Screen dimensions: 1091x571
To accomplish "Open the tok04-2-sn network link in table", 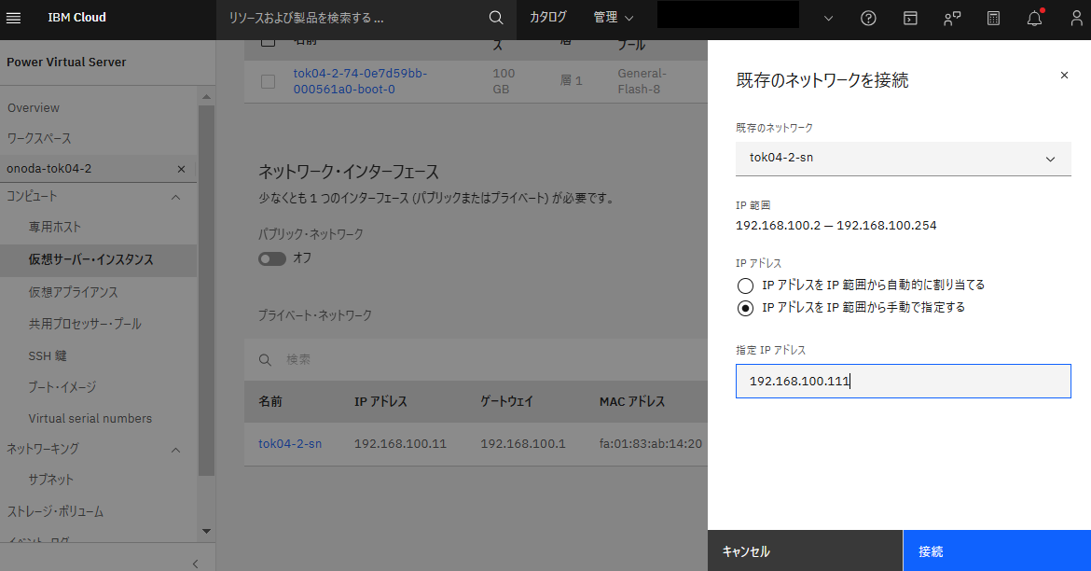I will 290,443.
